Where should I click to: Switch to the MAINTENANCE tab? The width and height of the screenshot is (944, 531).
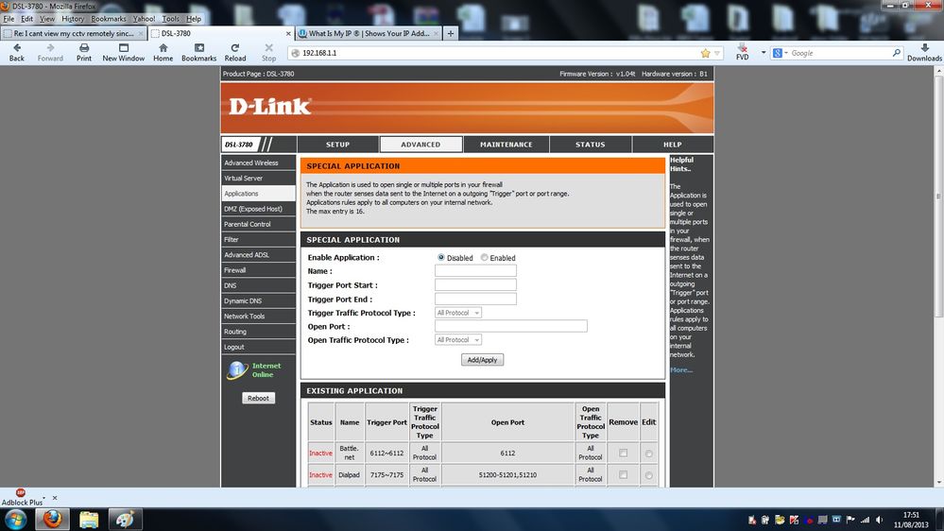tap(506, 145)
